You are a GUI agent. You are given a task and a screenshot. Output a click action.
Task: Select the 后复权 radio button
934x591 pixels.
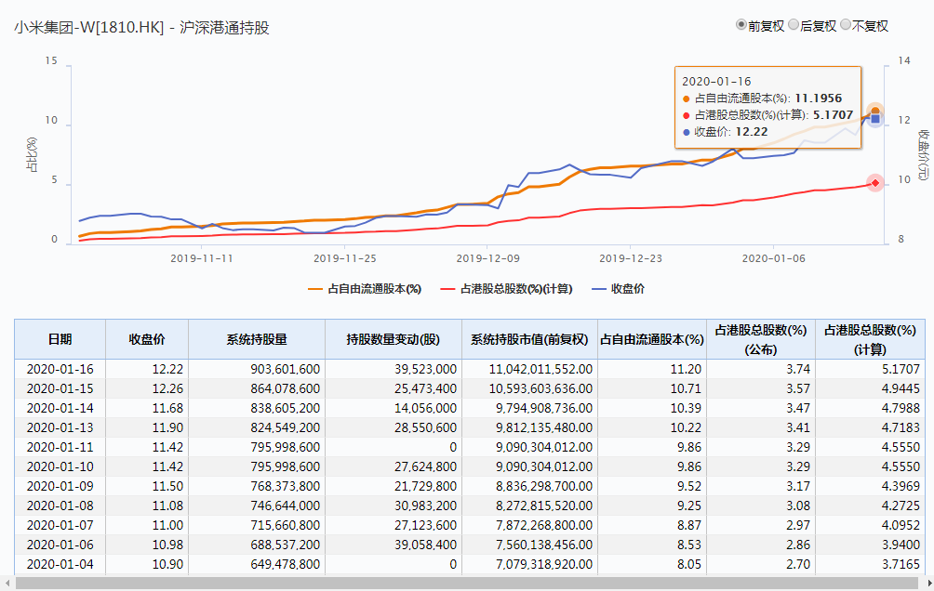(794, 25)
